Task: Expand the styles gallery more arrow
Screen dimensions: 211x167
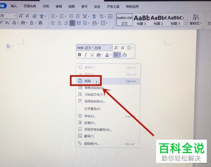Action: tap(186, 24)
